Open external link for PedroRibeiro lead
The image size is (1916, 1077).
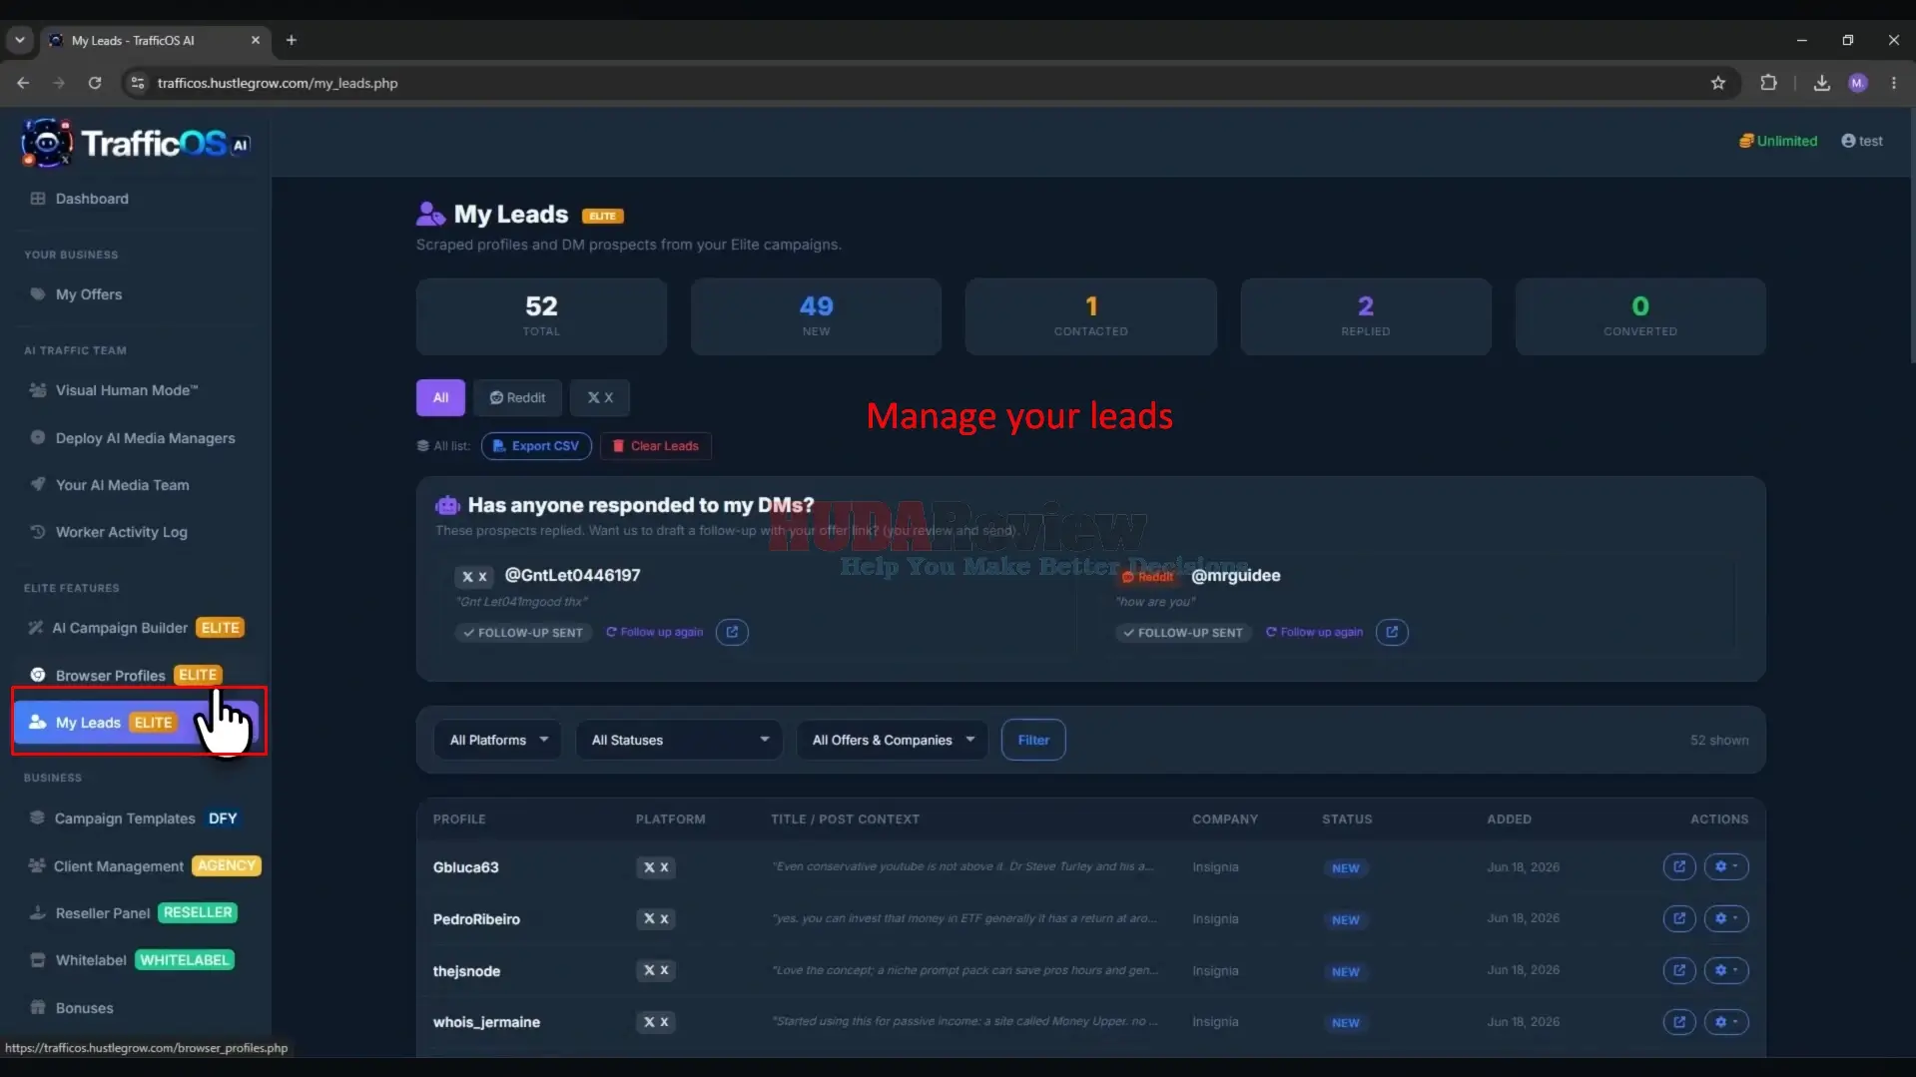(x=1679, y=918)
